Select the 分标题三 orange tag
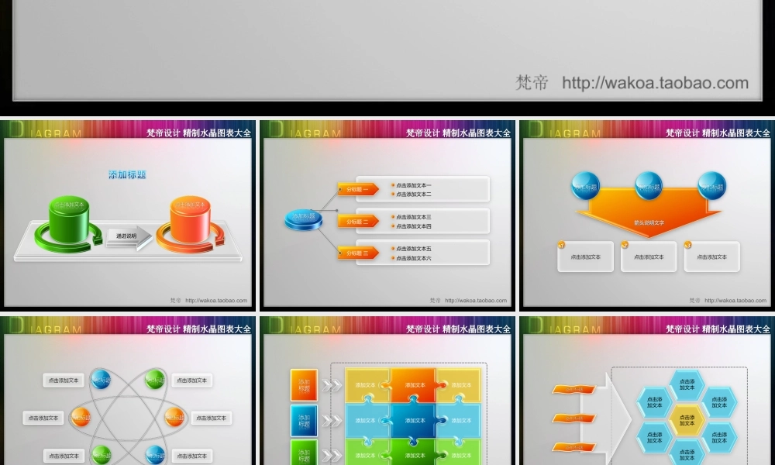The image size is (775, 465). 357,253
